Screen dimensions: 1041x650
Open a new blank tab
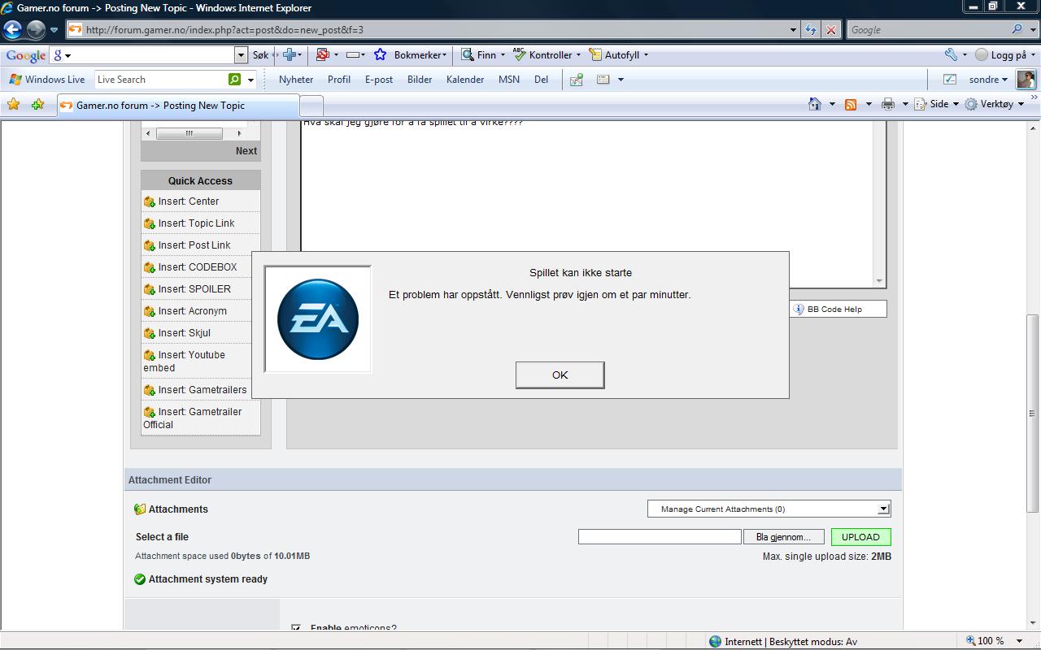[x=311, y=106]
